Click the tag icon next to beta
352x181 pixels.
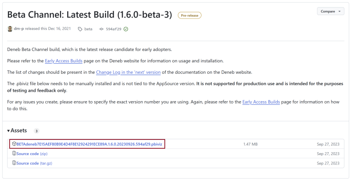pos(80,29)
